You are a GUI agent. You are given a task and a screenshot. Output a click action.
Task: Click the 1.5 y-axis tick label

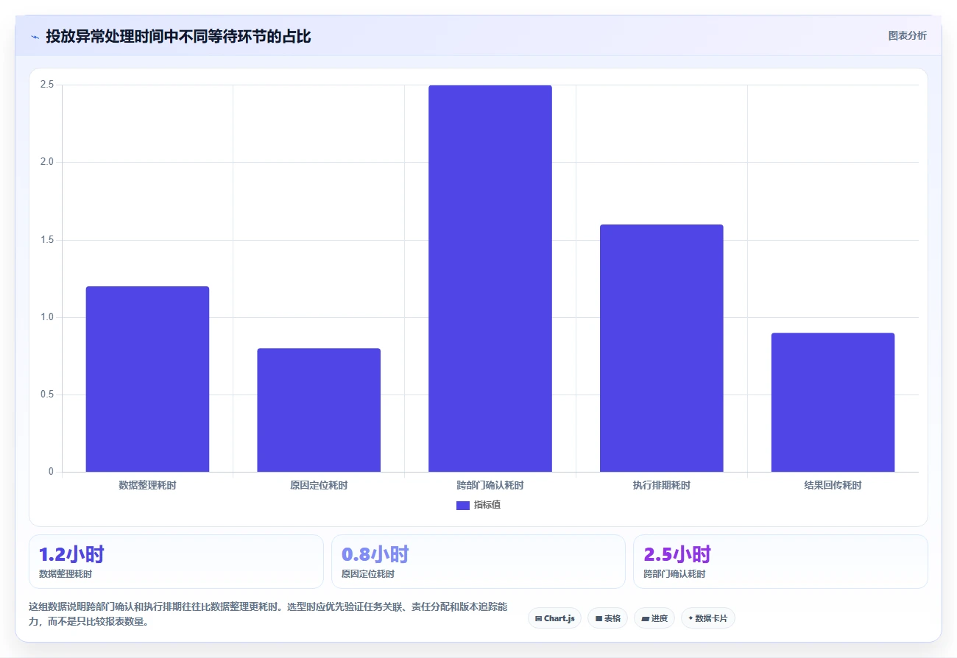[x=47, y=240]
